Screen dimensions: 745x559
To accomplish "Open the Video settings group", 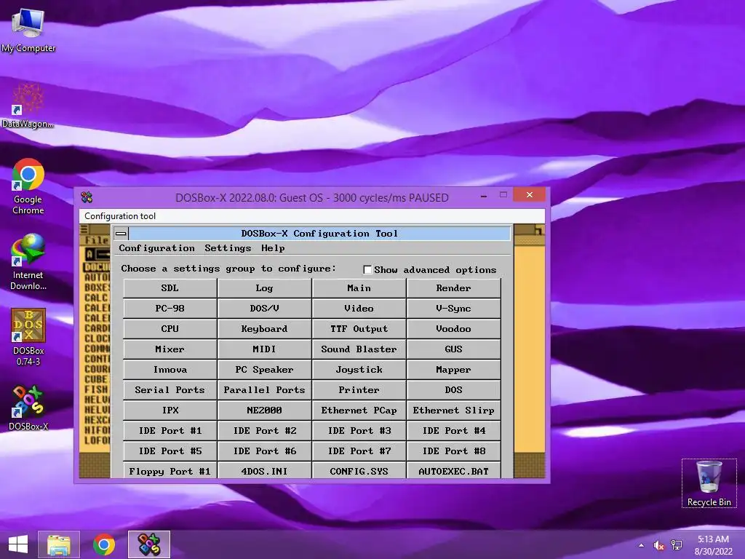I will [x=359, y=309].
